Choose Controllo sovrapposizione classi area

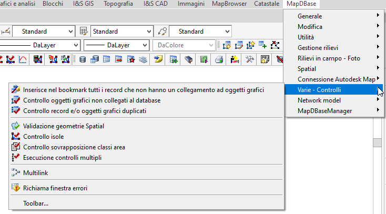point(147,147)
